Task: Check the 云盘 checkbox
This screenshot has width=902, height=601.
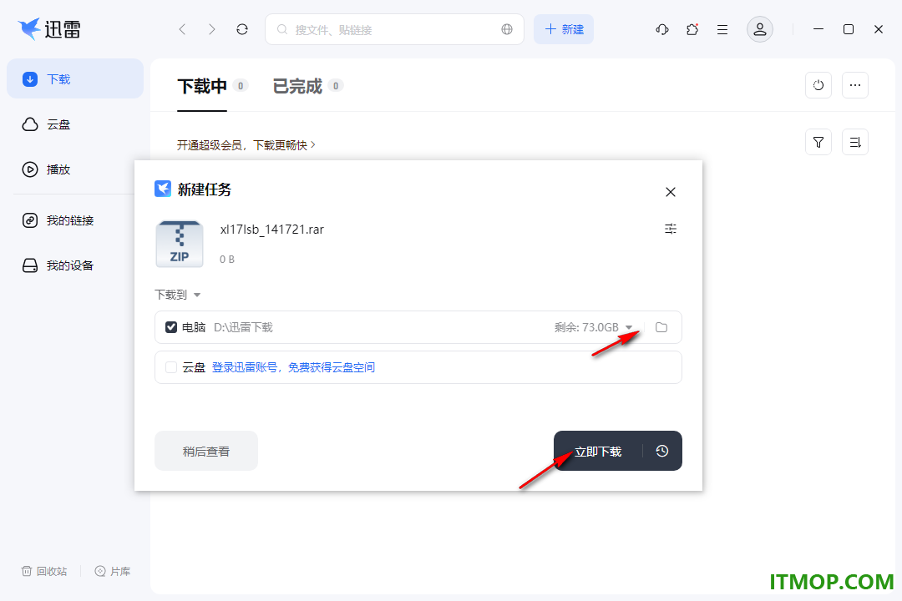Action: click(171, 367)
